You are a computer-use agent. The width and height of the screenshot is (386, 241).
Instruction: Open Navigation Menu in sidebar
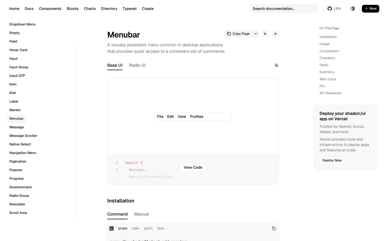23,153
